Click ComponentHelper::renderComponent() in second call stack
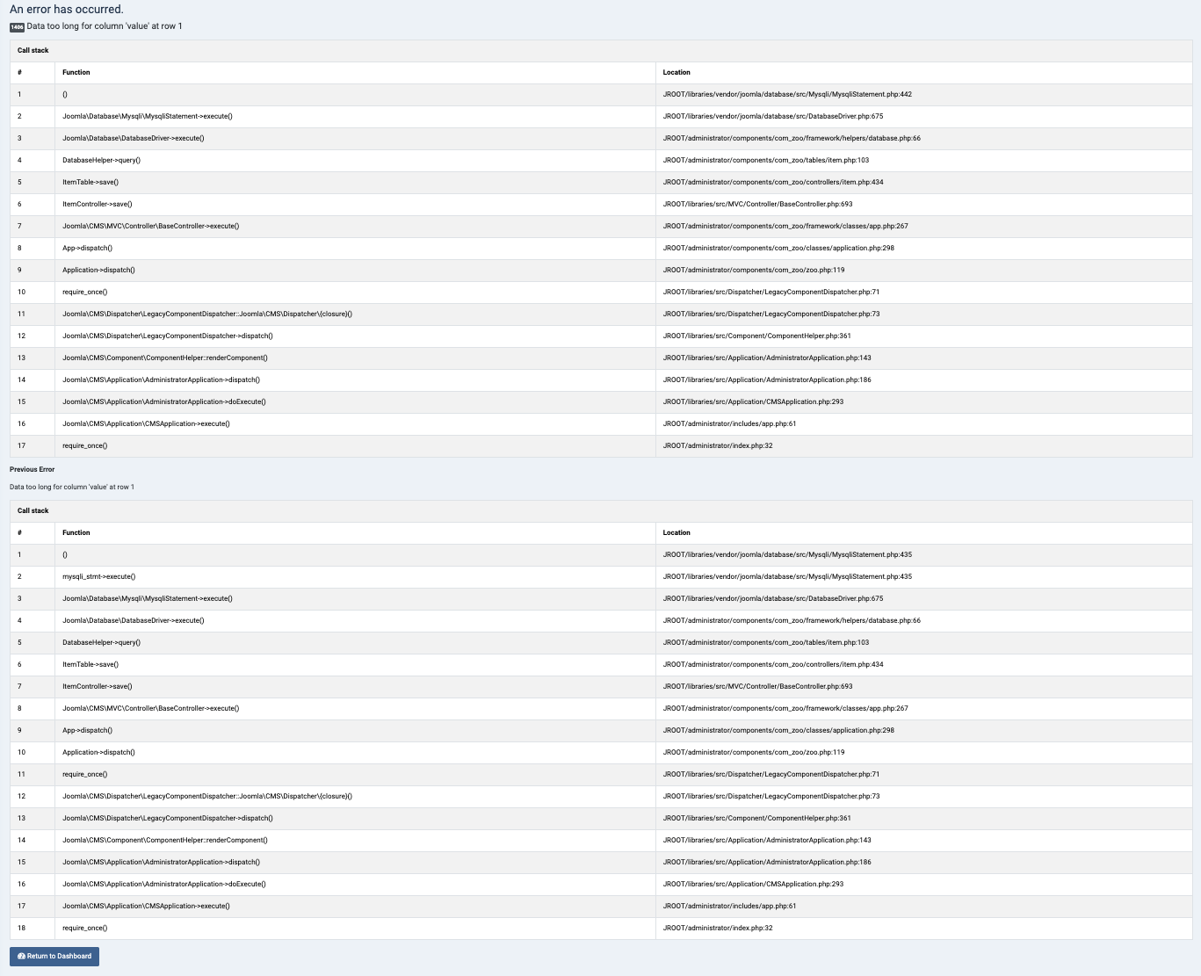Image resolution: width=1201 pixels, height=976 pixels. [164, 840]
